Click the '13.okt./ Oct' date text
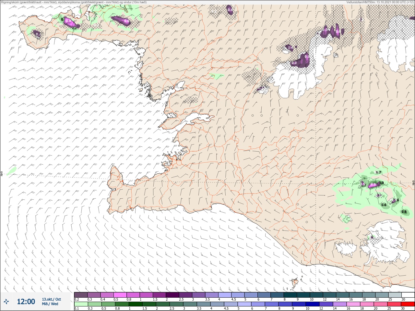 coord(51,299)
